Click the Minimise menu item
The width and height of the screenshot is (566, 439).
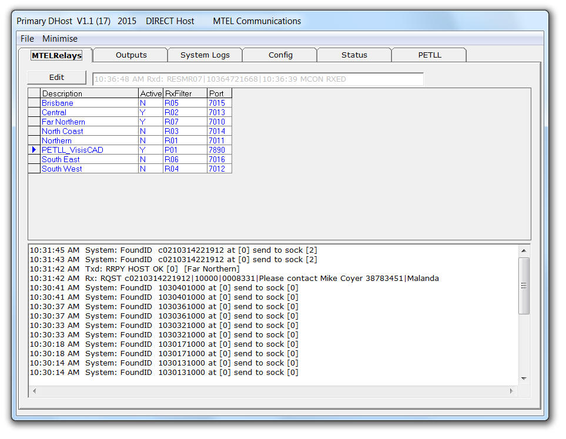click(x=59, y=39)
